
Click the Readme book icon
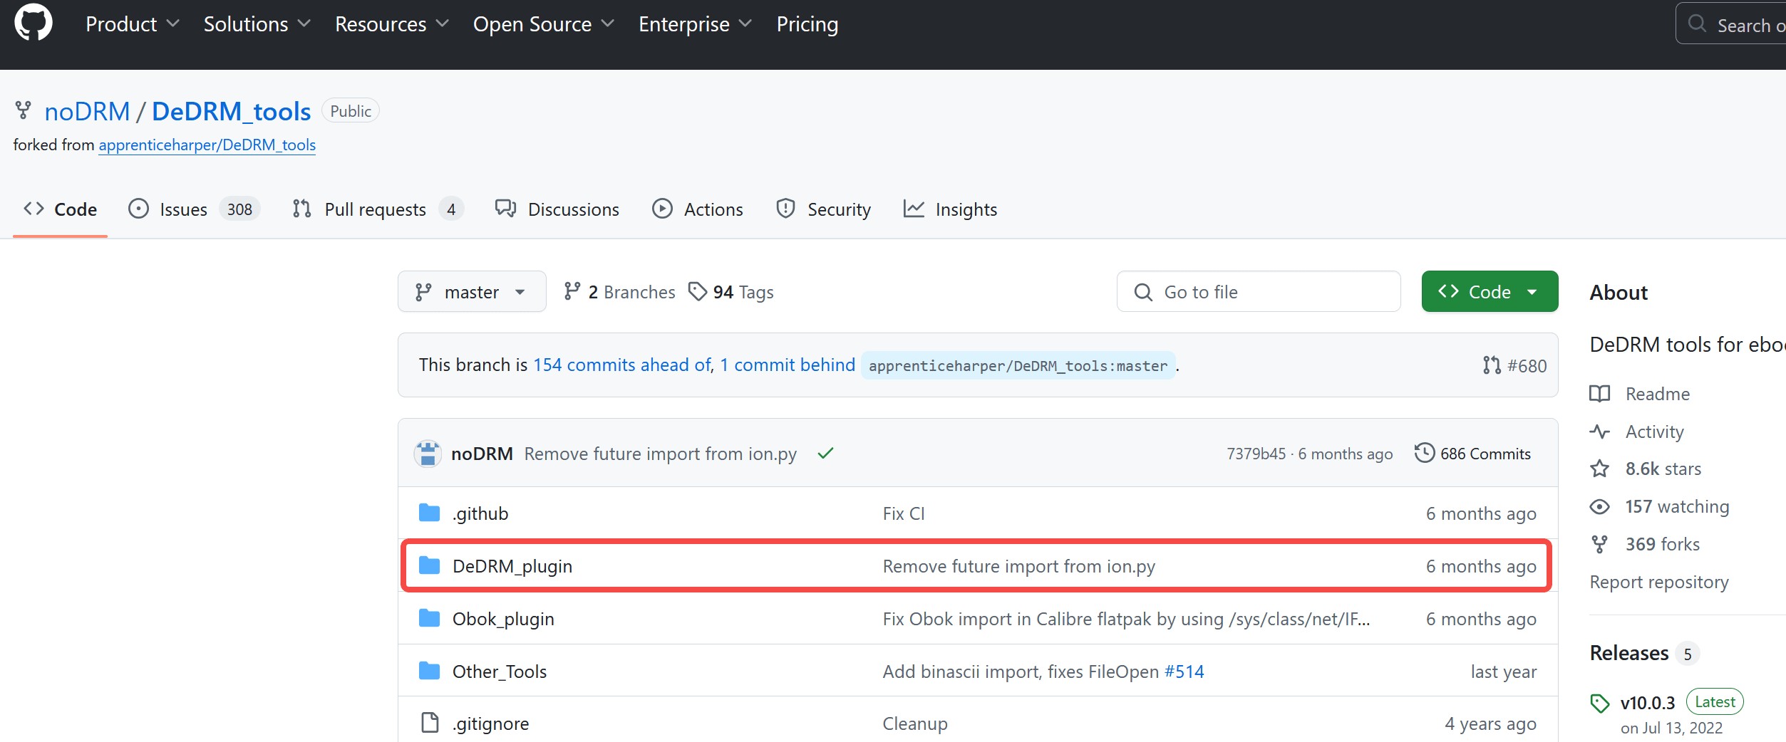pos(1600,394)
